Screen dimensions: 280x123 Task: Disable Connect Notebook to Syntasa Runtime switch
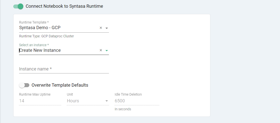pos(18,6)
